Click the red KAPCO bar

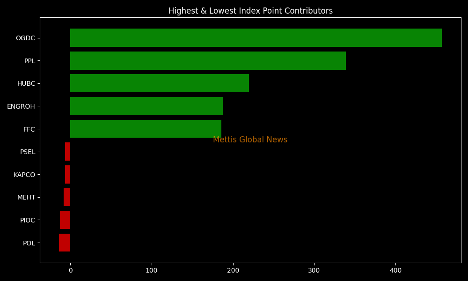click(x=68, y=175)
